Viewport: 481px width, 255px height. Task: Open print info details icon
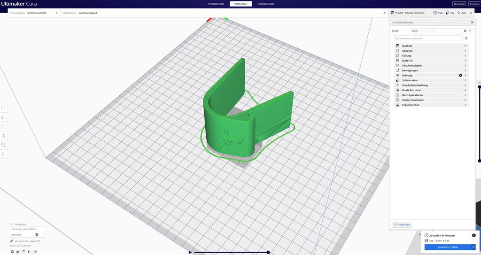tap(473, 236)
